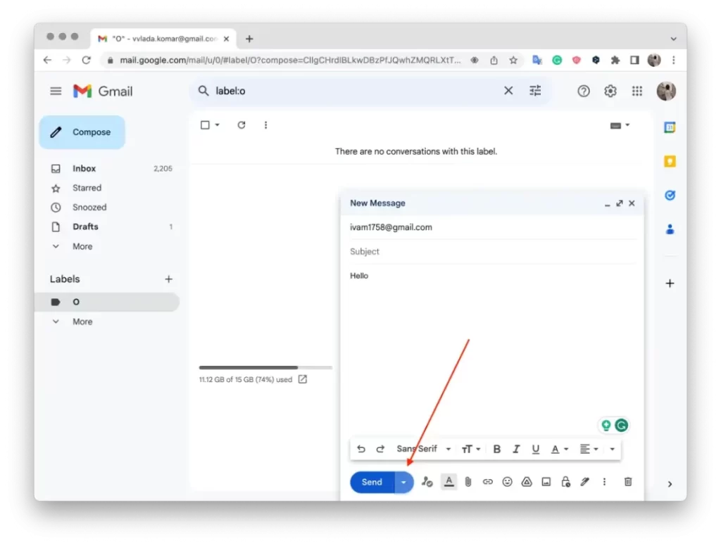This screenshot has width=721, height=546.
Task: Open compose More options three dots
Action: click(604, 482)
